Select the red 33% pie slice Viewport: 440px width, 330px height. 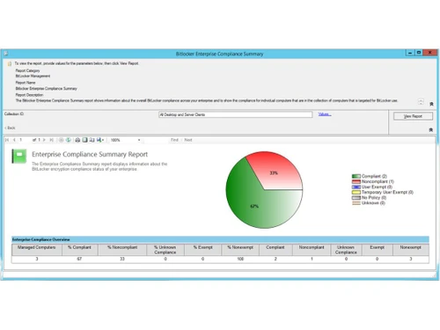click(275, 172)
